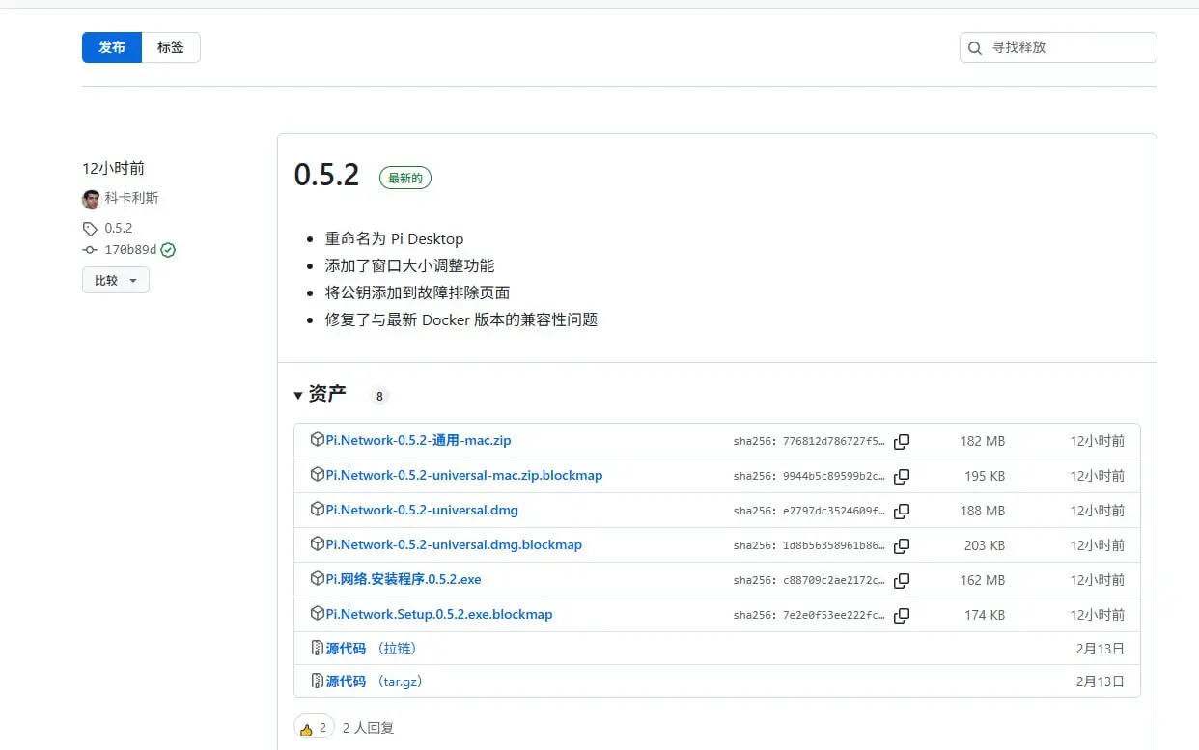The height and width of the screenshot is (750, 1199).
Task: Click sha256 hash text 776812d786727f5…
Action: point(809,441)
